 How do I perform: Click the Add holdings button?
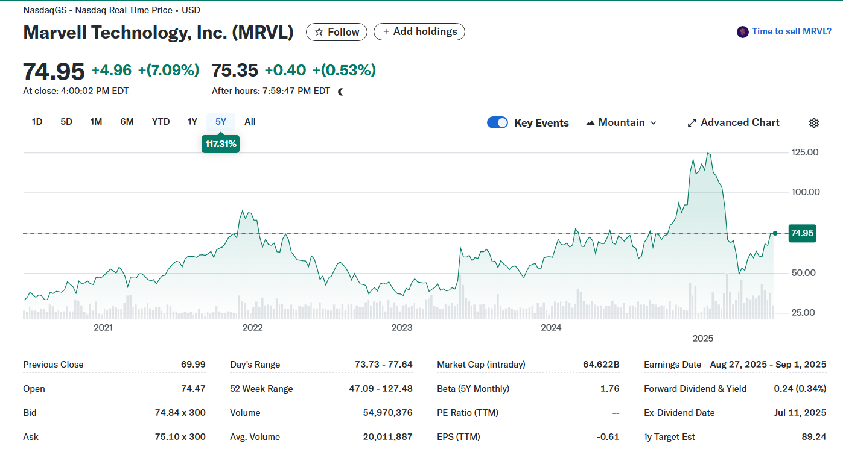(x=419, y=32)
